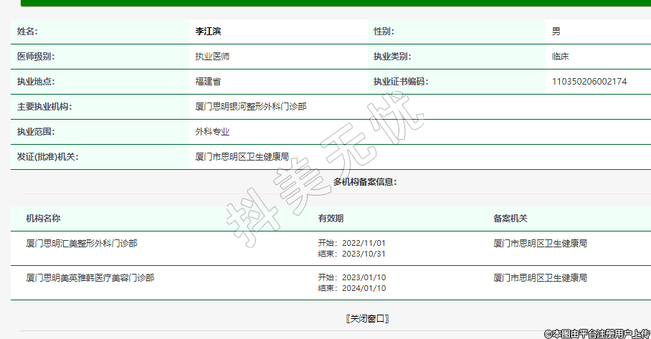
Task: Select 厦门思明银河整形外科门诊部 institution text
Action: (251, 107)
